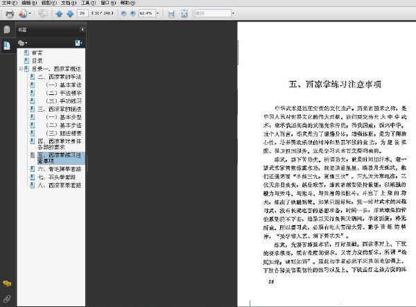Select the 八、西凉掌拳套路 bookmark
The width and height of the screenshot is (416, 307).
[x=59, y=185]
